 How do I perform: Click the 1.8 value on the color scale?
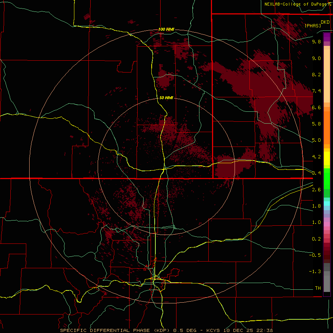[x=316, y=206]
